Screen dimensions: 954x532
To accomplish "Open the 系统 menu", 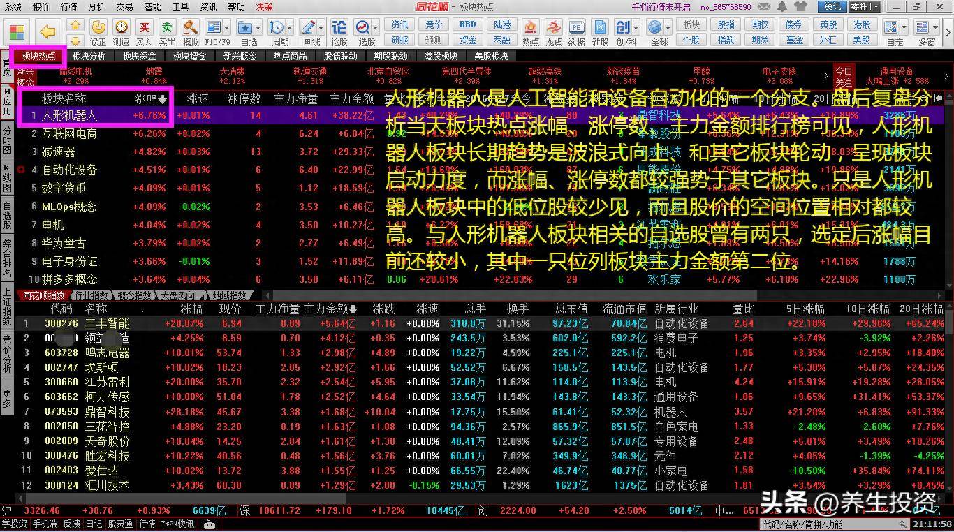I will [13, 7].
